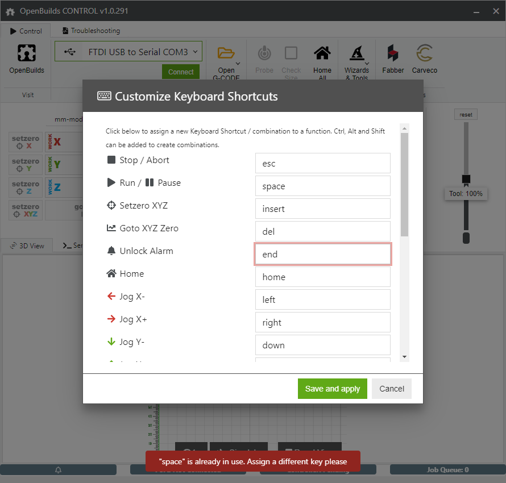506x483 pixels.
Task: Click the dialog scrollbar up arrow
Action: point(404,128)
